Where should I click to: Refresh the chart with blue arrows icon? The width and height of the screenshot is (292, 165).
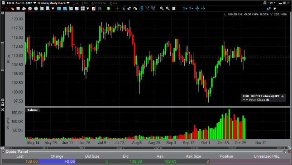pos(268,9)
